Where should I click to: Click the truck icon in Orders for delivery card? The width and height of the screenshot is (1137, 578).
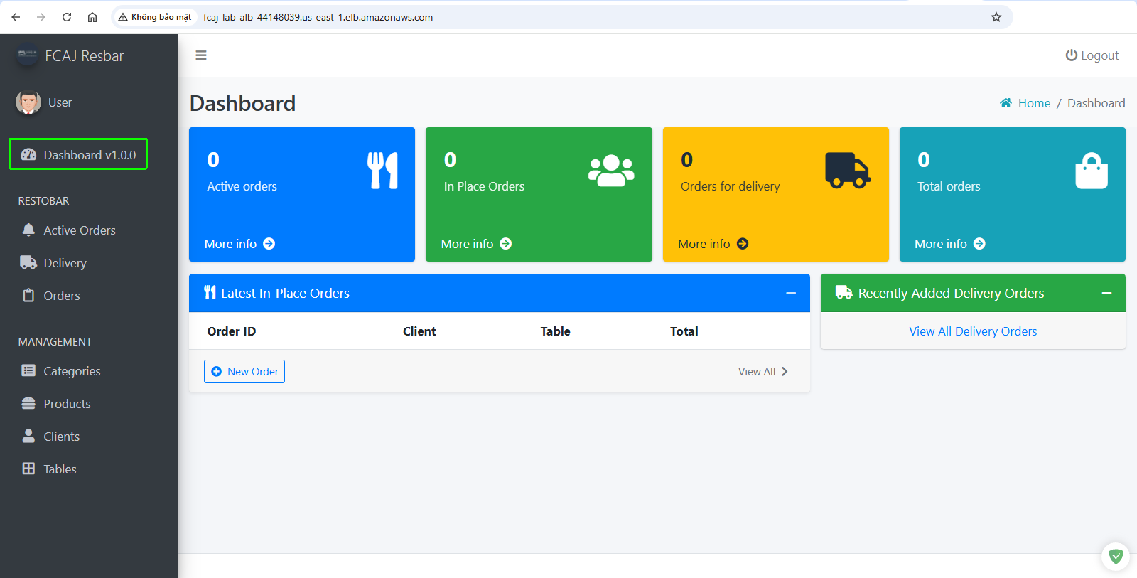(848, 171)
